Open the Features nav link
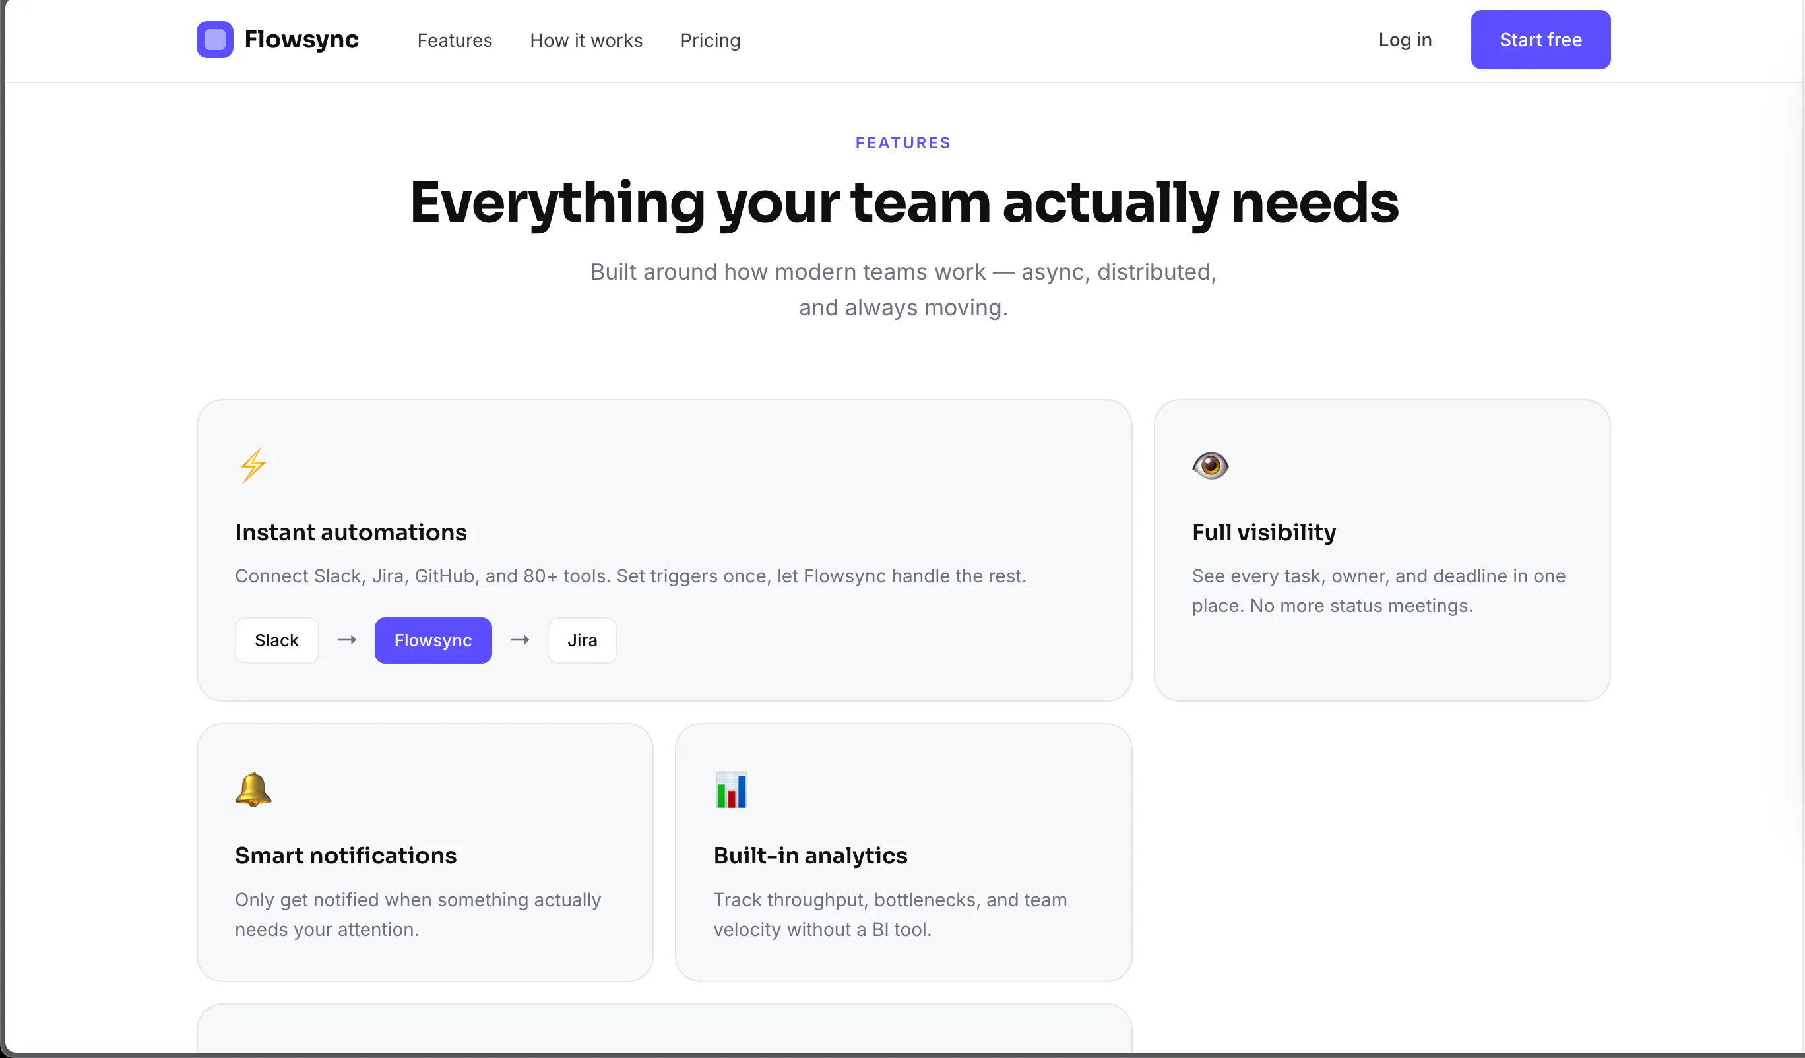The height and width of the screenshot is (1058, 1805). (455, 40)
